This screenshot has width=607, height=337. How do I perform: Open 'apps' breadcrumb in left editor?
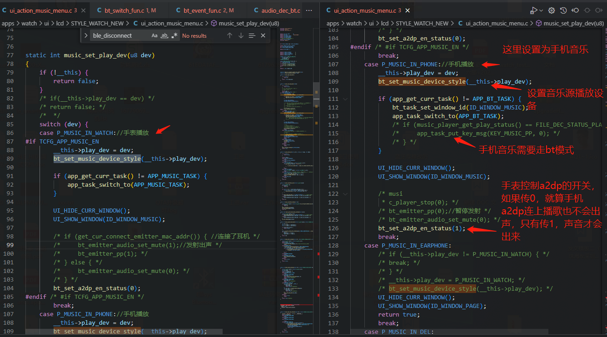click(x=8, y=23)
